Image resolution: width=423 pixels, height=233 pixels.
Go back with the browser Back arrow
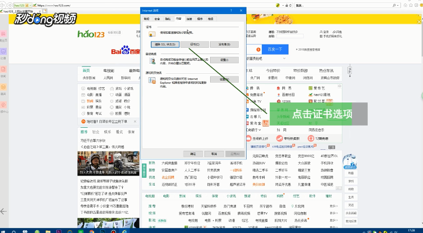pyautogui.click(x=2, y=5)
